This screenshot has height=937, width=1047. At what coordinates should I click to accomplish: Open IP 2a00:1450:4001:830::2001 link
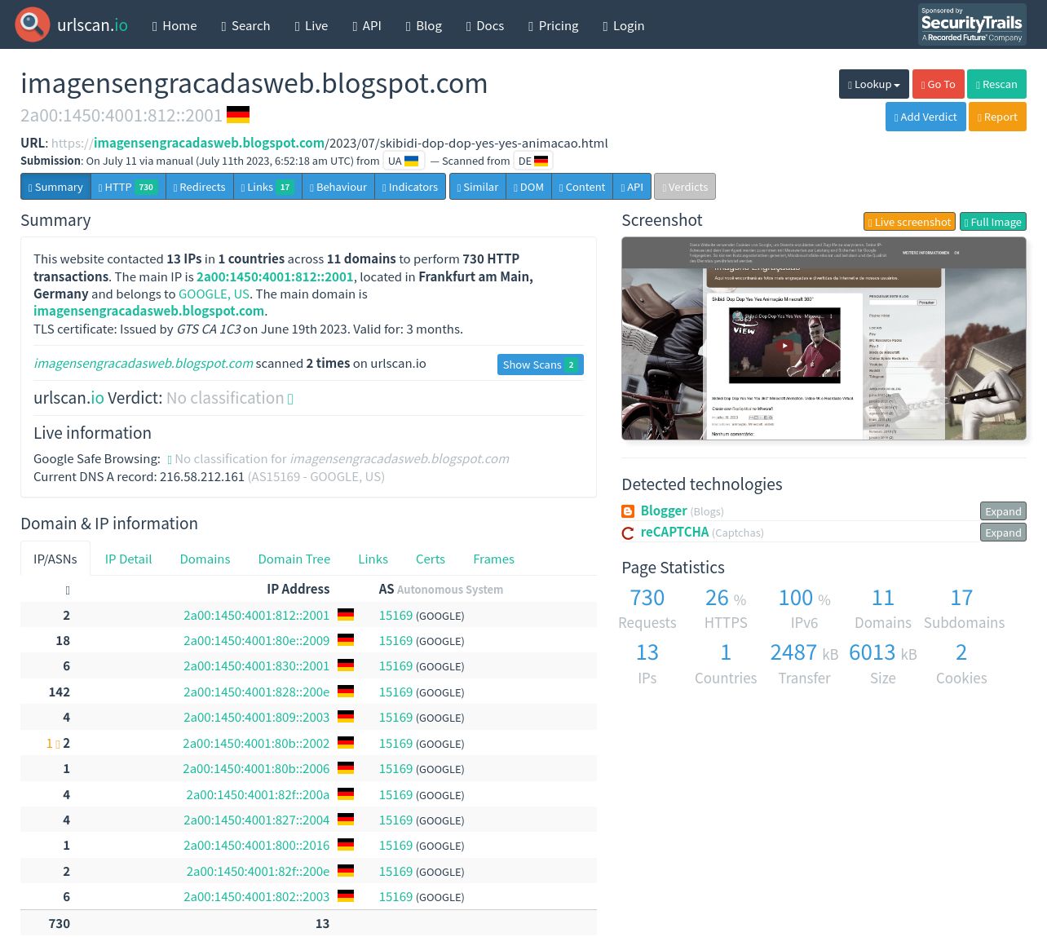(x=256, y=666)
